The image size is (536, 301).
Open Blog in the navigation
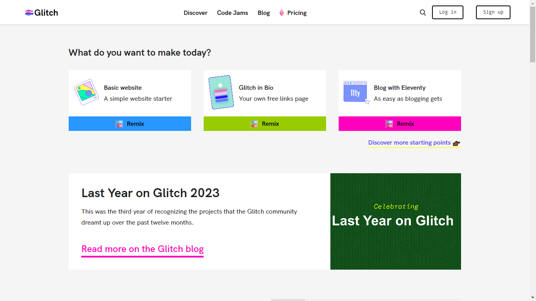point(264,13)
